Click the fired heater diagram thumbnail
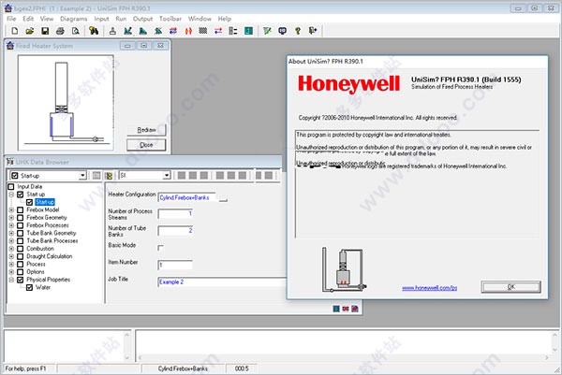The width and height of the screenshot is (562, 375). coord(66,103)
